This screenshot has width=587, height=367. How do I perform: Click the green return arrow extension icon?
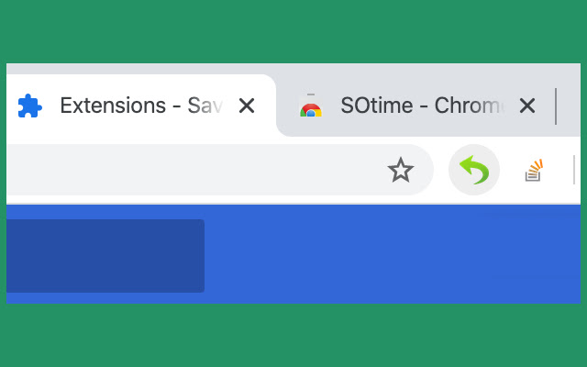473,170
